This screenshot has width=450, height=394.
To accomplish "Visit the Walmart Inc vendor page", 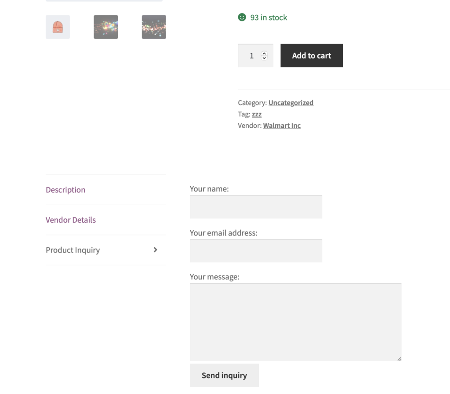I will 282,126.
